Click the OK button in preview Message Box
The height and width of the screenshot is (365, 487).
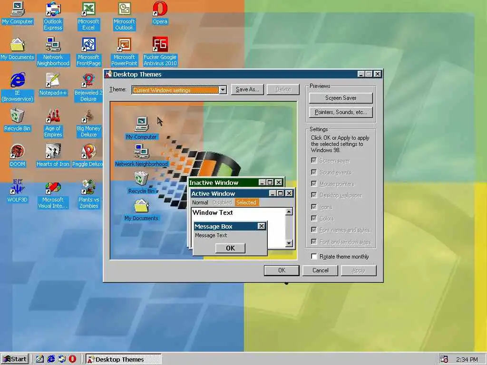pos(230,248)
